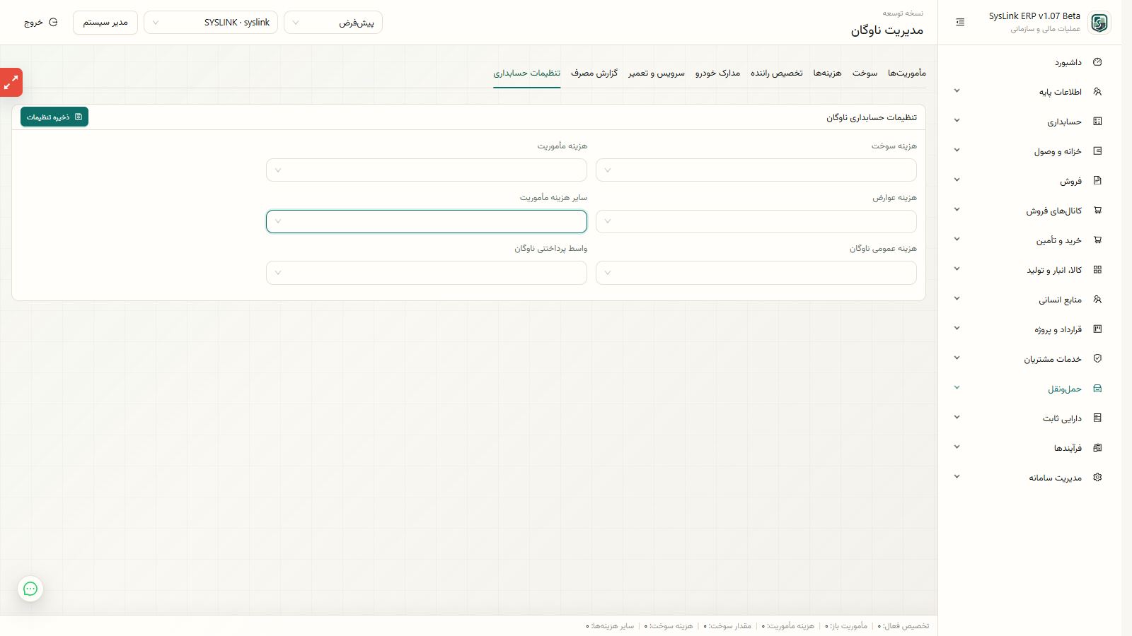1132x636 pixels.
Task: Click the خدمات مشتریان shield icon
Action: click(x=1097, y=359)
